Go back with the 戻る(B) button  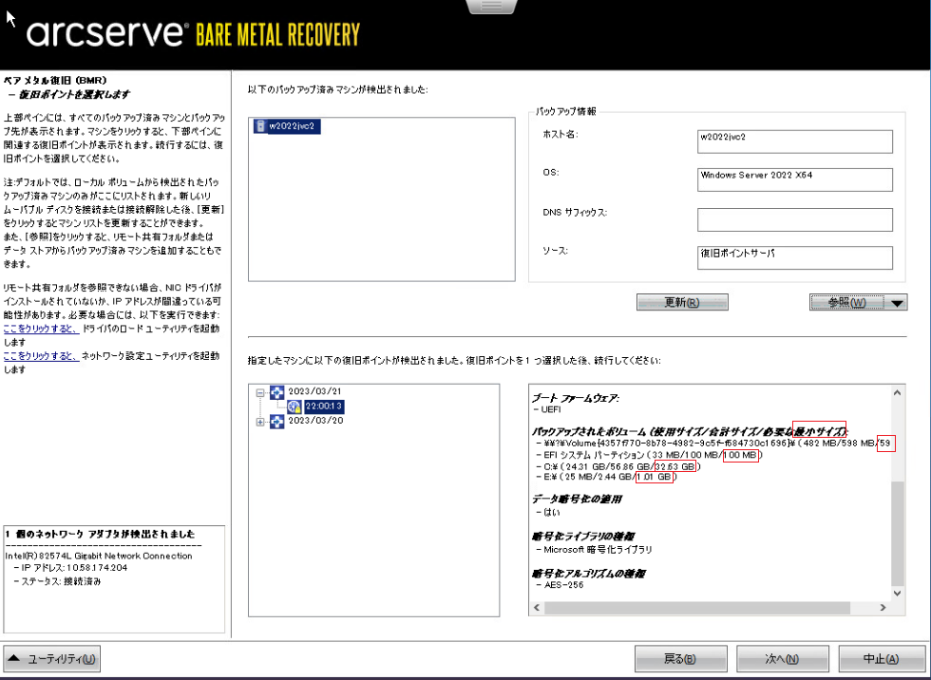pyautogui.click(x=680, y=659)
